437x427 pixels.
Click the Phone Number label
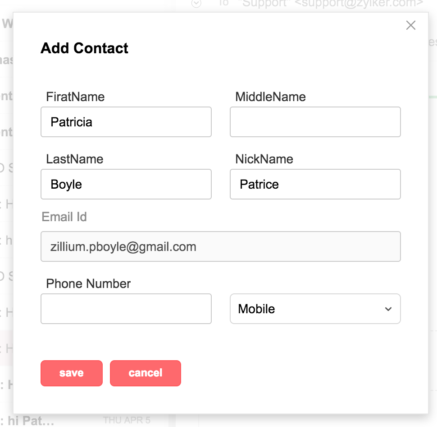(x=88, y=283)
